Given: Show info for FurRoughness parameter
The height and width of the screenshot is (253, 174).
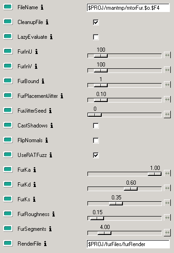Looking at the screenshot, I should click(x=53, y=214).
